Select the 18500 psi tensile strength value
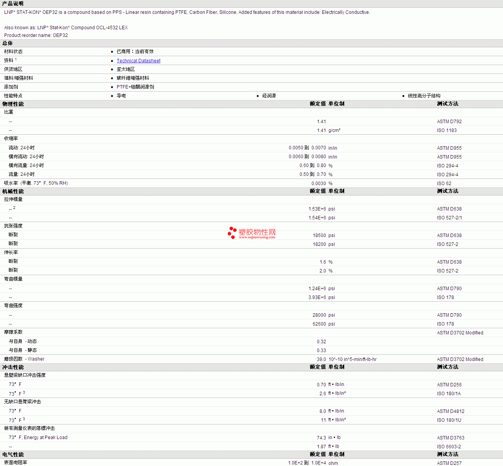503x466 pixels. coord(319,236)
